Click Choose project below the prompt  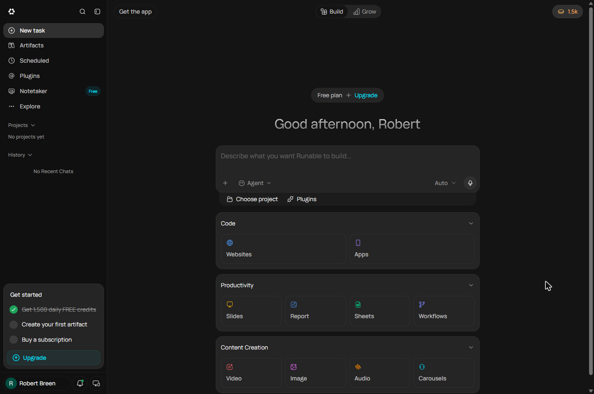(x=252, y=199)
